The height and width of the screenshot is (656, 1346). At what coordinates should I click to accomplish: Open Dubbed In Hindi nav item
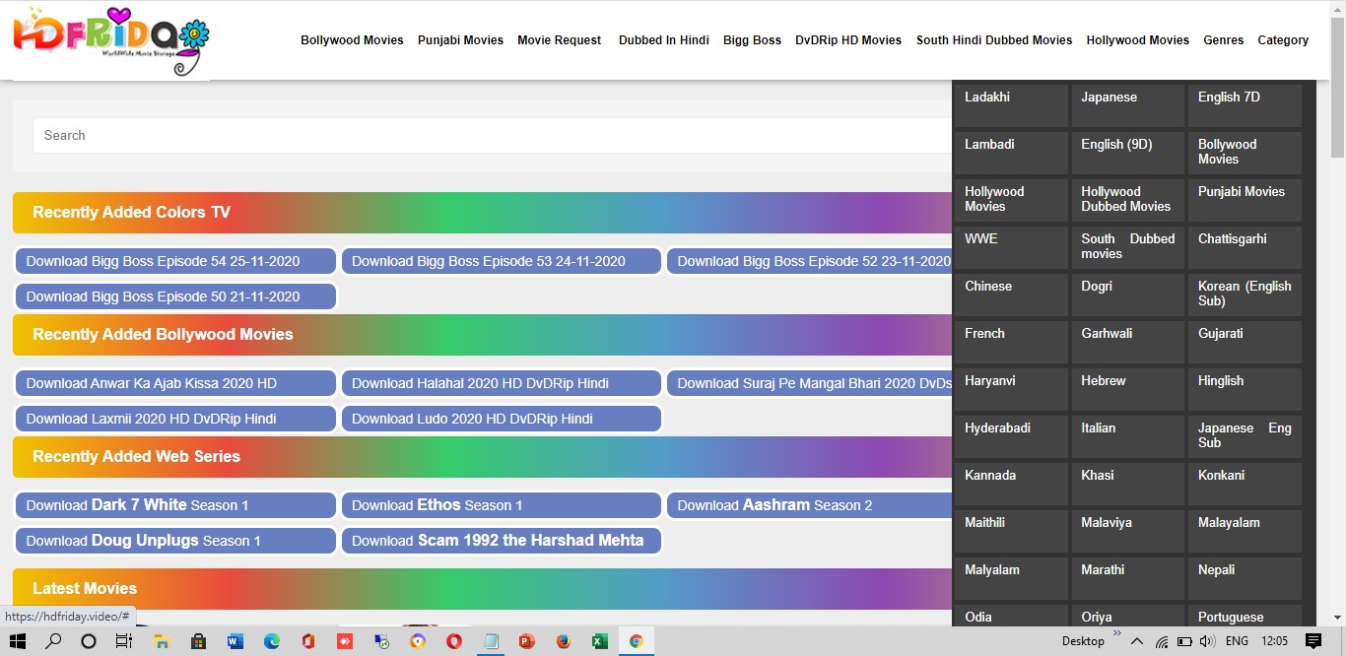click(x=664, y=40)
